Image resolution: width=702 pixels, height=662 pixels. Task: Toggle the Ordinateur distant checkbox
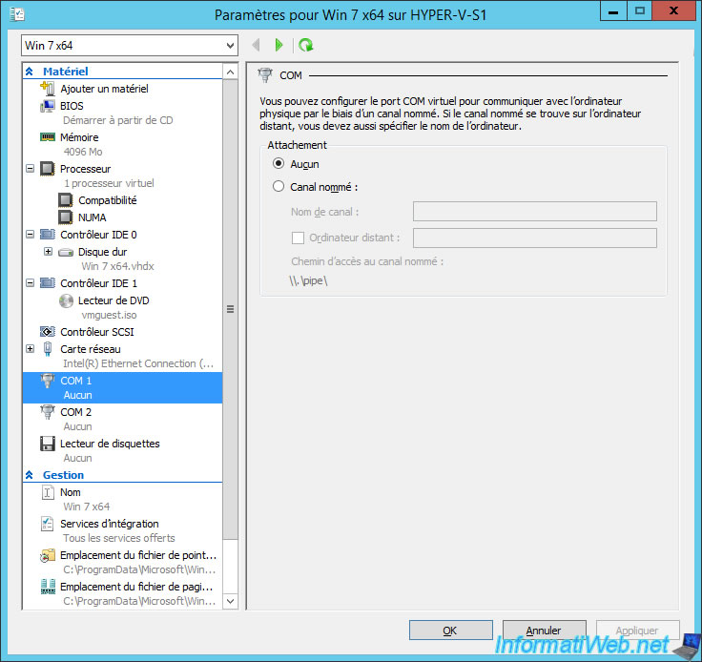(x=298, y=238)
